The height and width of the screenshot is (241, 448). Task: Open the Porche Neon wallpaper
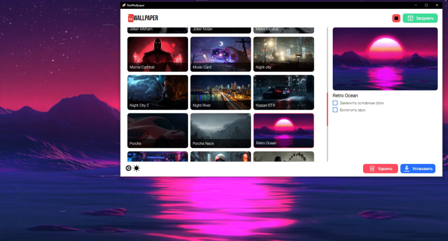220,131
